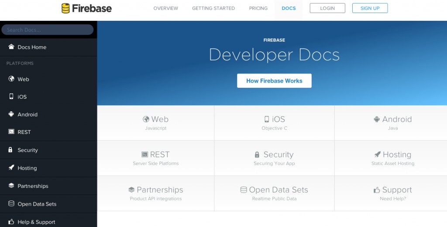Select the globe icon for Web in sidebar
This screenshot has width=447, height=227.
click(x=11, y=79)
